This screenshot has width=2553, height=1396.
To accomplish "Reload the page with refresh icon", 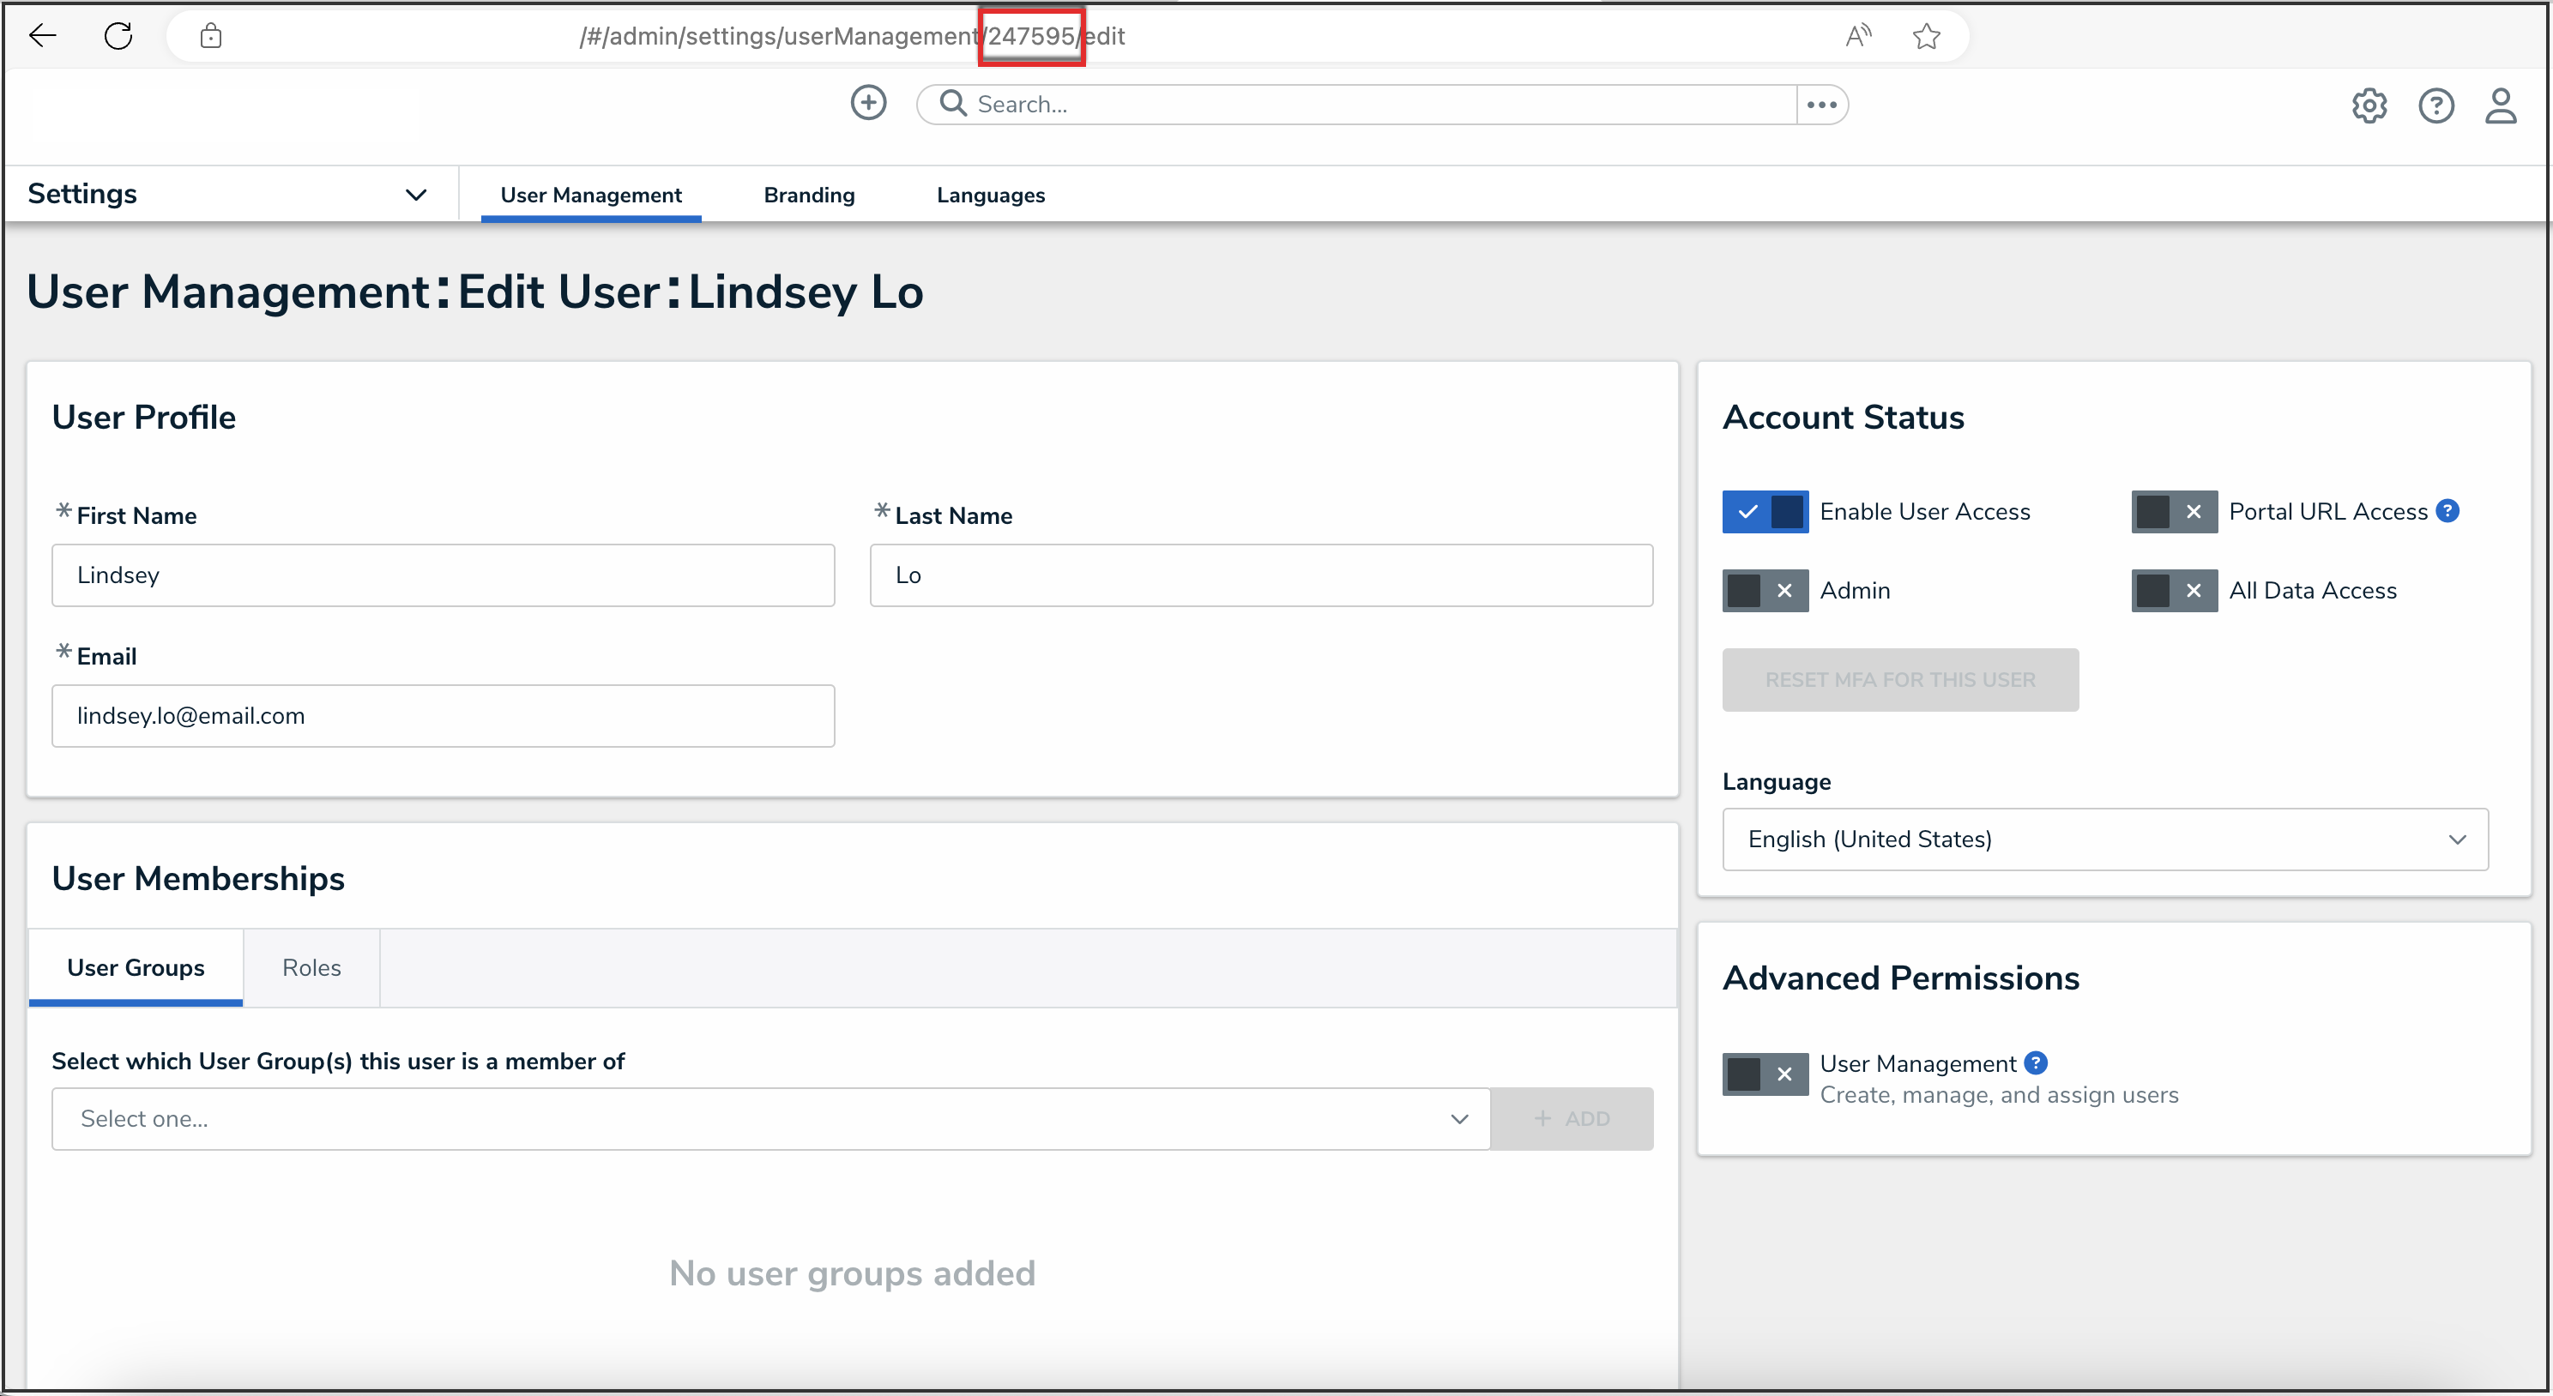I will (119, 37).
